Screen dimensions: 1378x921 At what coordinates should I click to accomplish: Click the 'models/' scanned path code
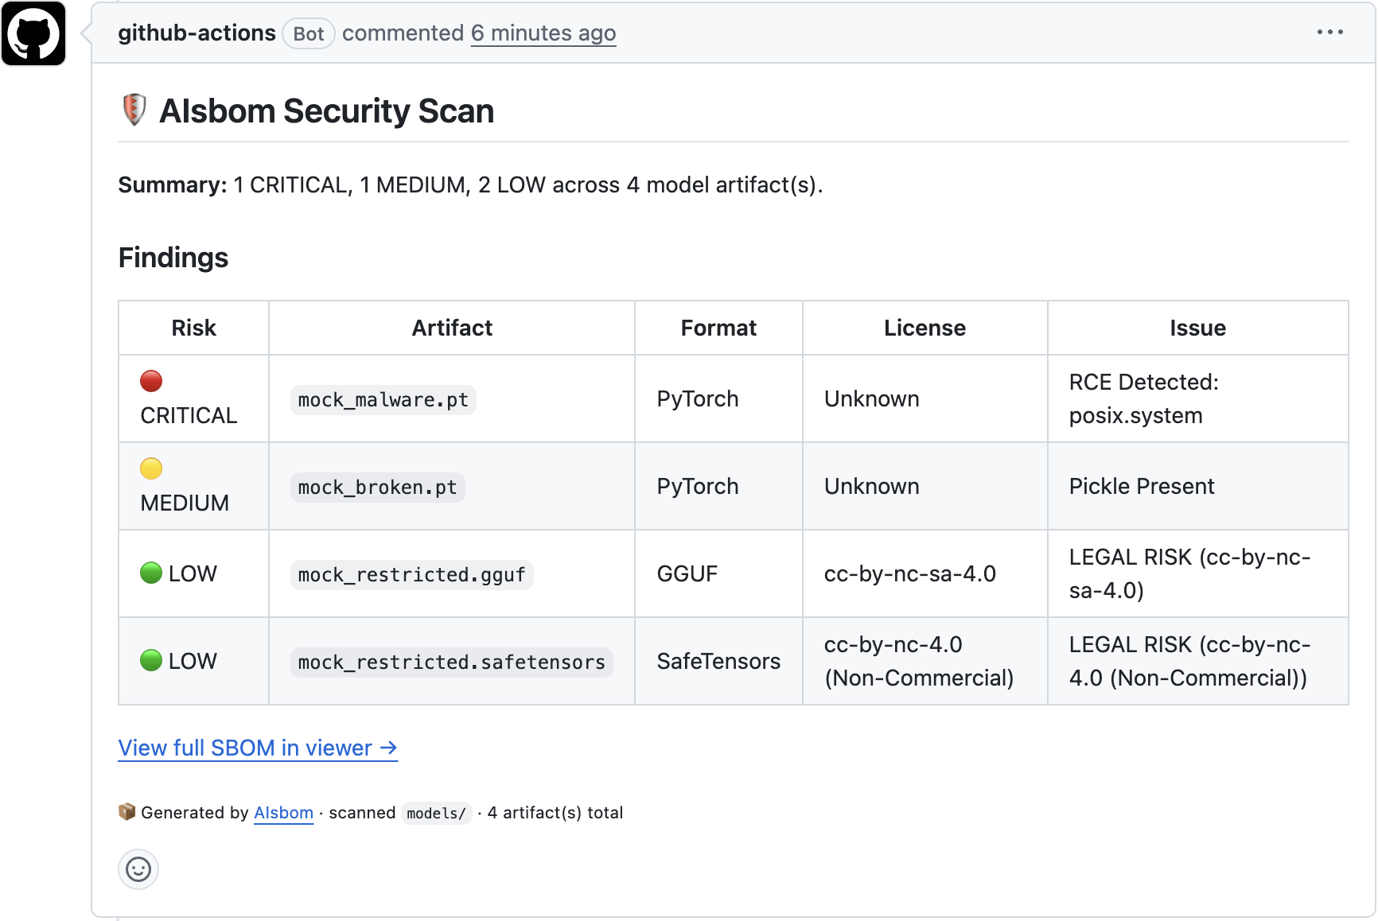pyautogui.click(x=436, y=813)
